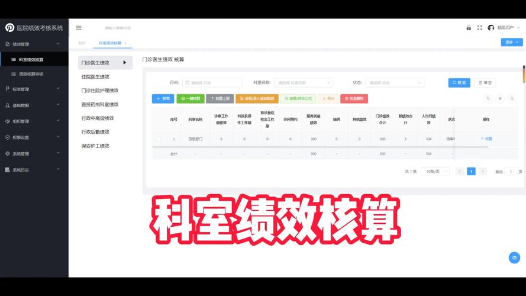Click the orange 查看/录入基础数据 button
This screenshot has width=526, height=296.
tap(257, 99)
